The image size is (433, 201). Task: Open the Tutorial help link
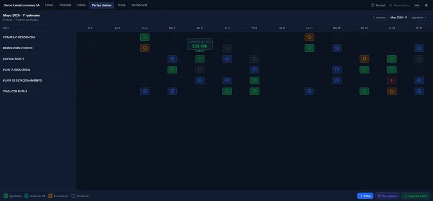378,5
